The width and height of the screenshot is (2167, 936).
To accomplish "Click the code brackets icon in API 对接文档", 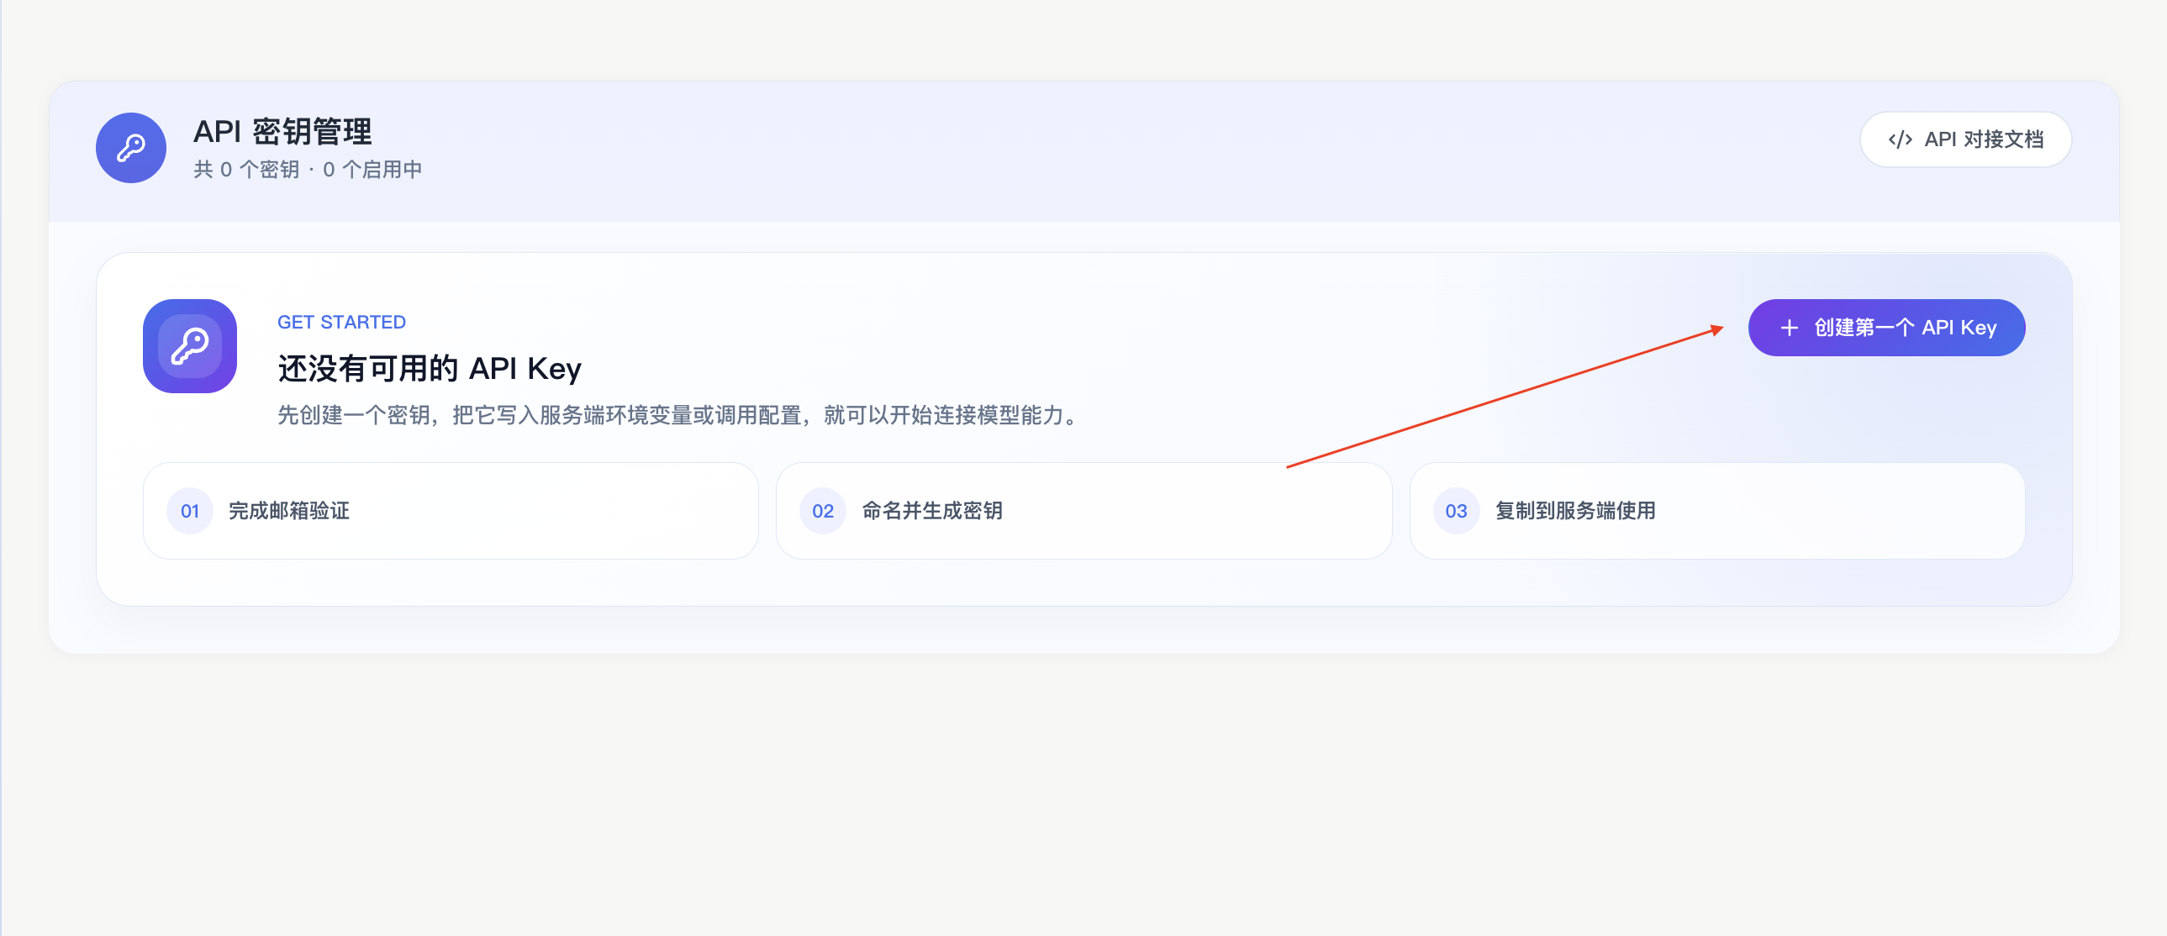I will click(x=1900, y=139).
